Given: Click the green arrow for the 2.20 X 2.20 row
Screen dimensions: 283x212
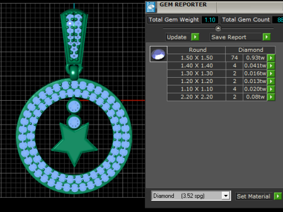Looking at the screenshot, I should click(x=271, y=97).
